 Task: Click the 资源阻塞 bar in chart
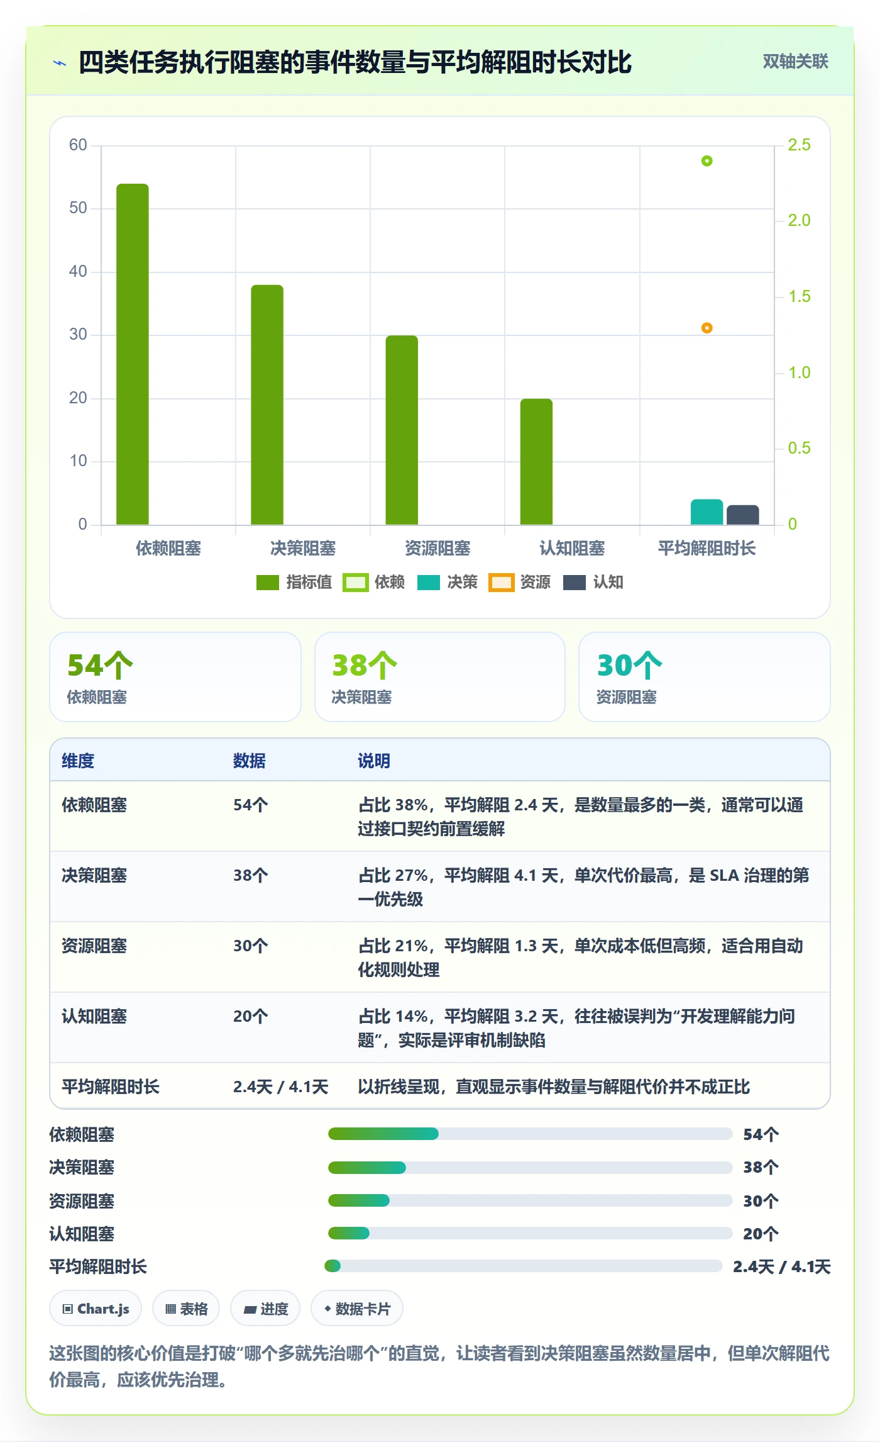[402, 430]
